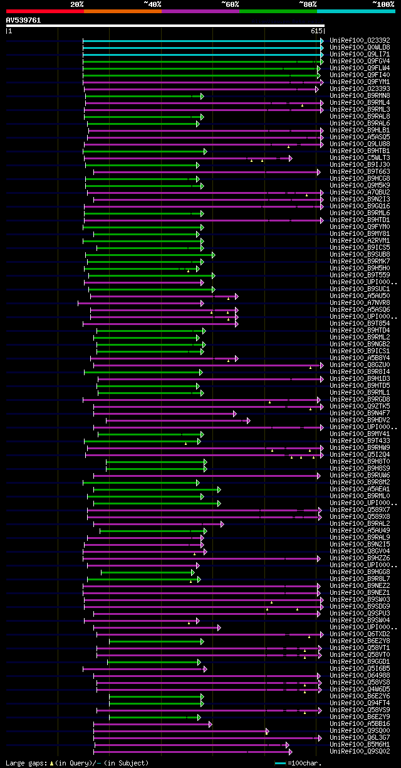Click the purple alignment bar for UniRef100_Q9FYM1
Image resolution: width=401 pixels, height=768 pixels.
pyautogui.click(x=203, y=82)
